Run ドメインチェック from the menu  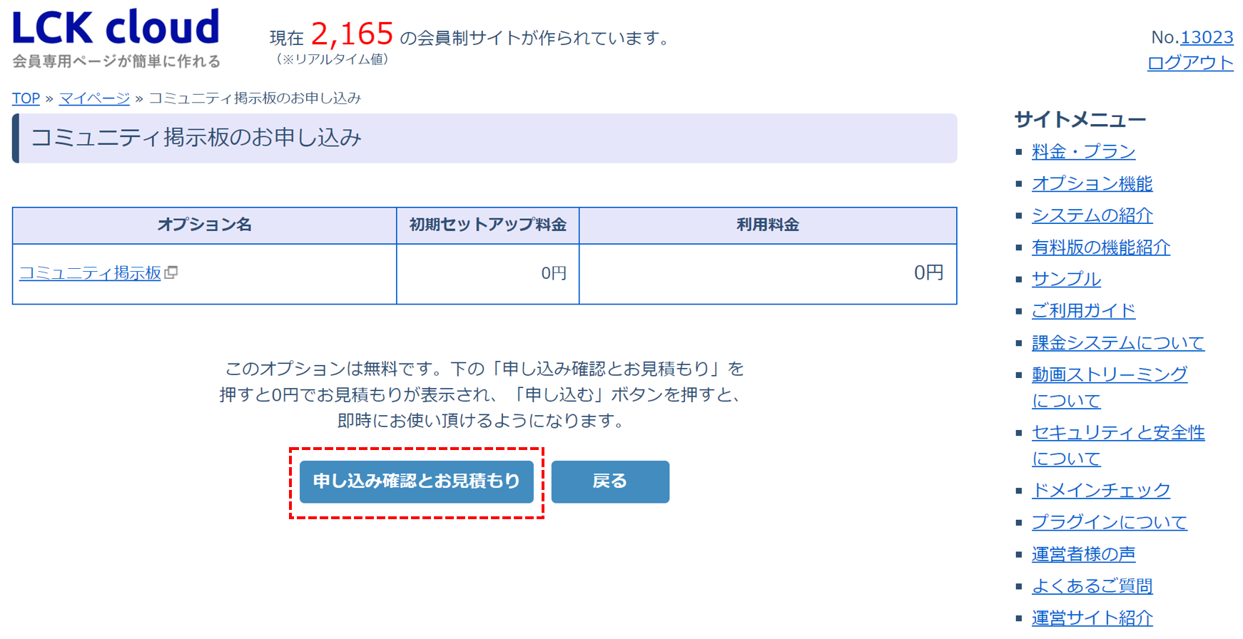pyautogui.click(x=1101, y=491)
